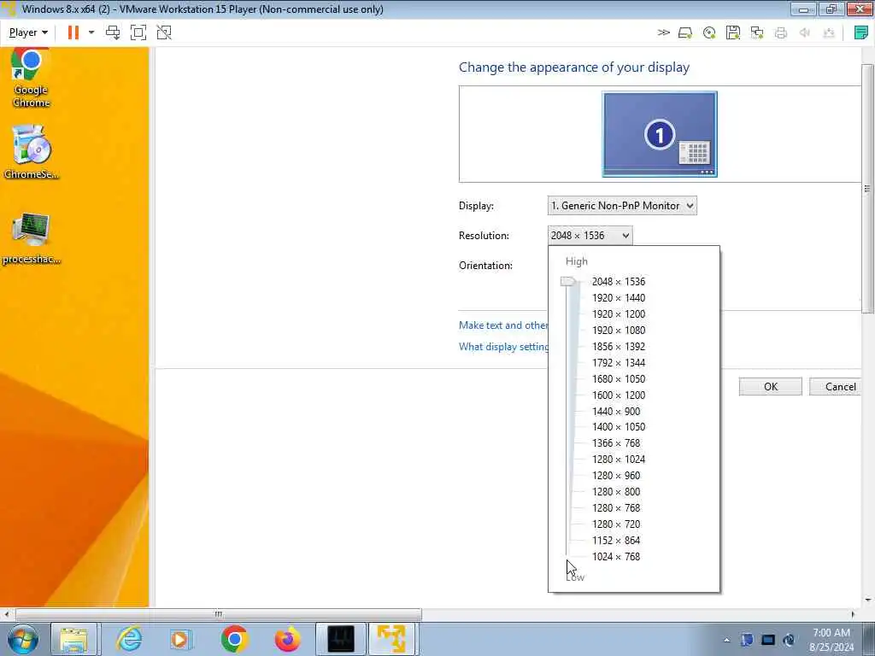Click the USB device icon in the toolbar
The width and height of the screenshot is (875, 656).
pyautogui.click(x=829, y=33)
